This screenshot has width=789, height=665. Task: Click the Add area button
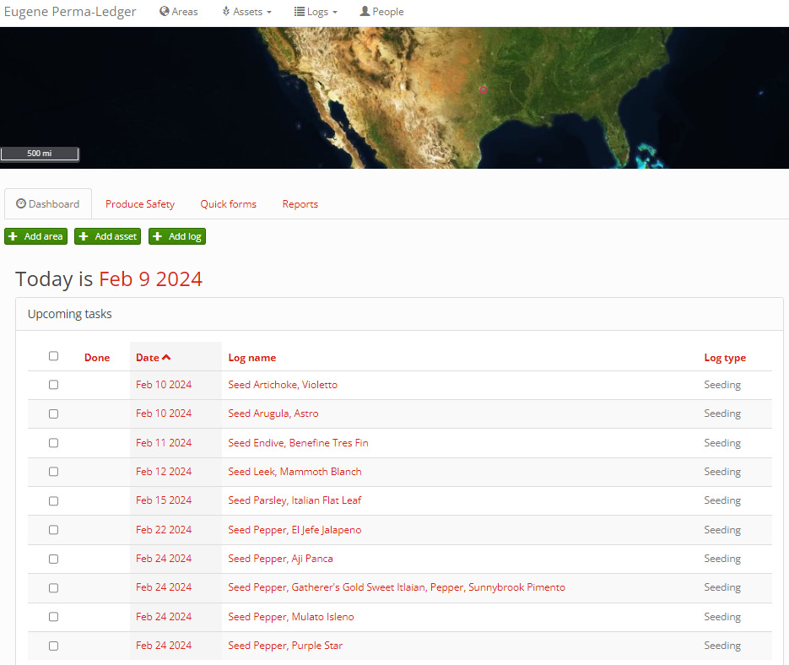35,236
